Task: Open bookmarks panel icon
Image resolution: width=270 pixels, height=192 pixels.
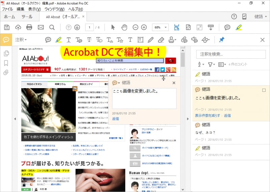Action: (6, 63)
